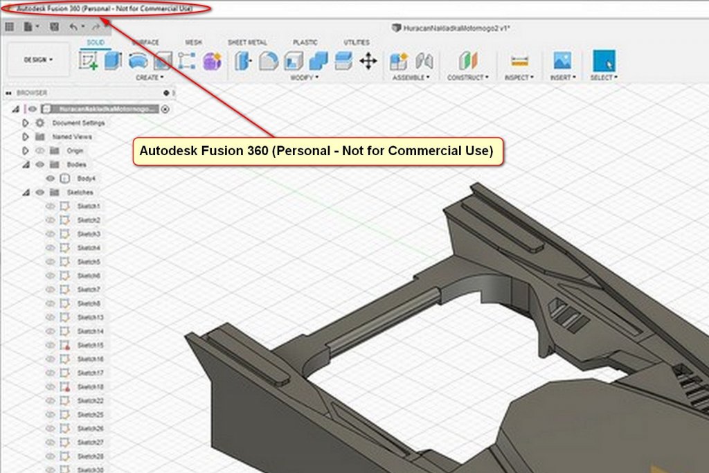Click the Save icon in top toolbar
Image resolution: width=709 pixels, height=473 pixels.
coord(54,27)
